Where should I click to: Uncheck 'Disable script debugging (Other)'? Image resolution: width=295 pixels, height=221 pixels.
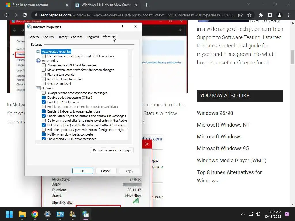[44, 98]
